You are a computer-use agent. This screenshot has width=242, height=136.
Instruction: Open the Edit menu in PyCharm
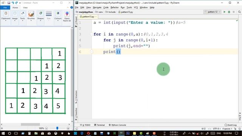[82, 8]
